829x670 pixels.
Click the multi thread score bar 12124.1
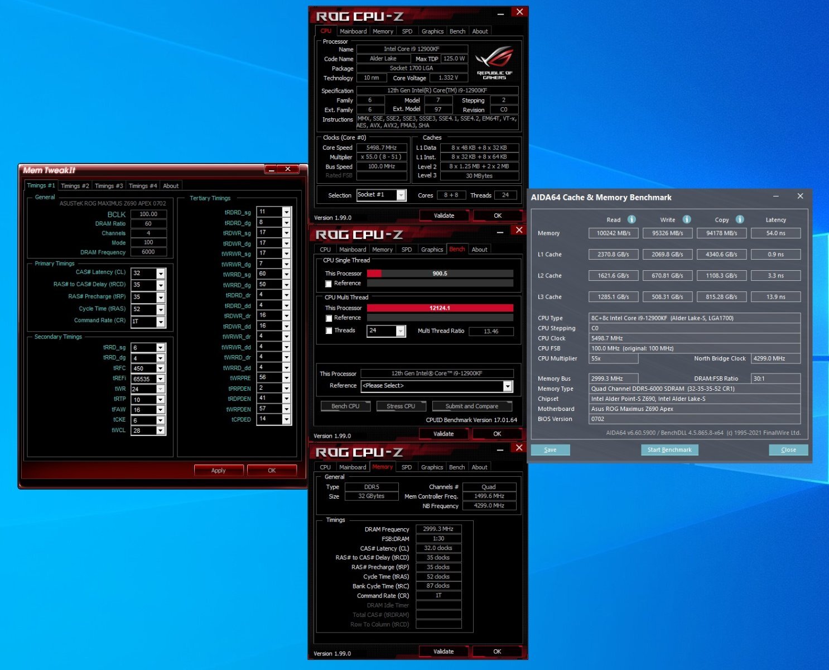coord(440,308)
